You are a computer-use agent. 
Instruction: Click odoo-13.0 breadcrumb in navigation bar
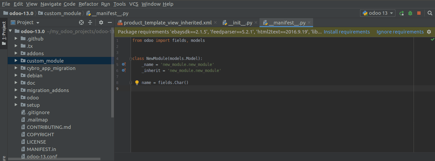coord(18,13)
